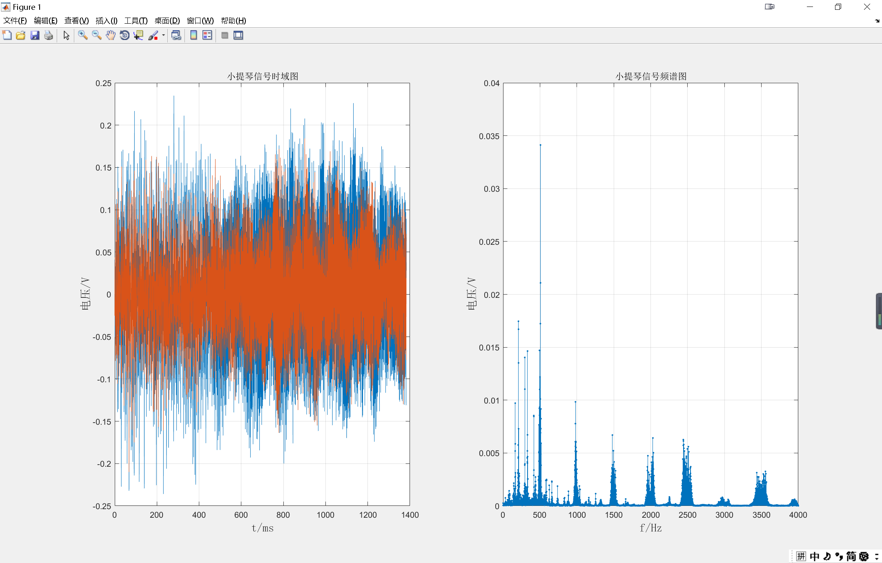Activate the Pan hand tool

coord(111,35)
